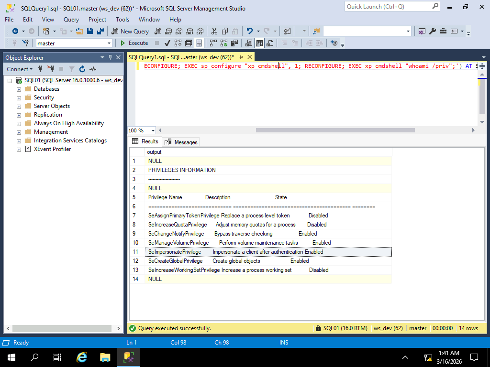Expand the Security node
This screenshot has width=490, height=367.
pos(19,98)
